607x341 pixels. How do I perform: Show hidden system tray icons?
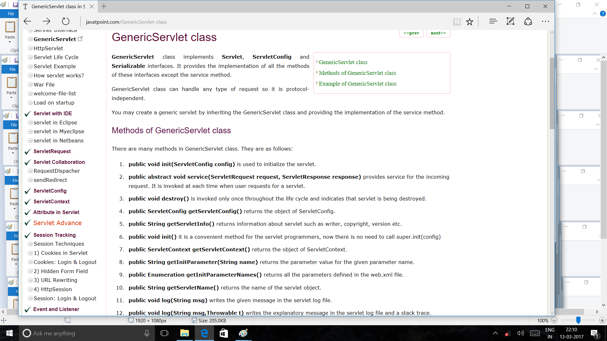click(495, 333)
